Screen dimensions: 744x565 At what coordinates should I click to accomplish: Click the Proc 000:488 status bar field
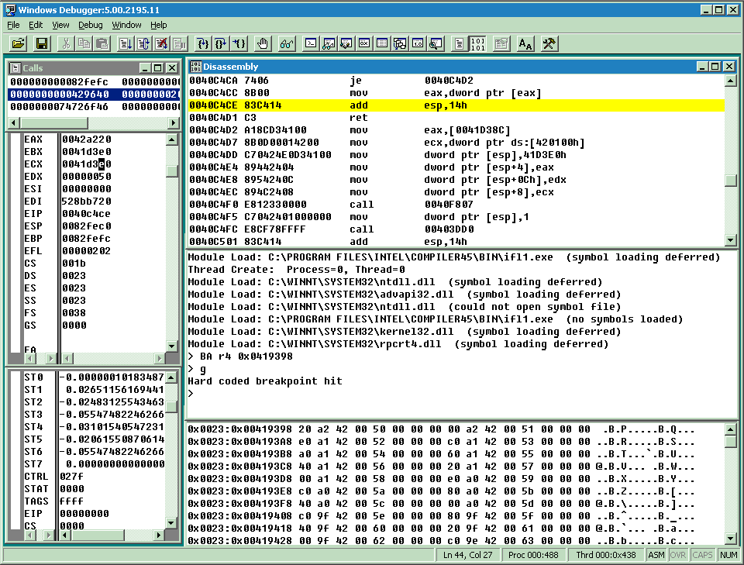coord(533,555)
